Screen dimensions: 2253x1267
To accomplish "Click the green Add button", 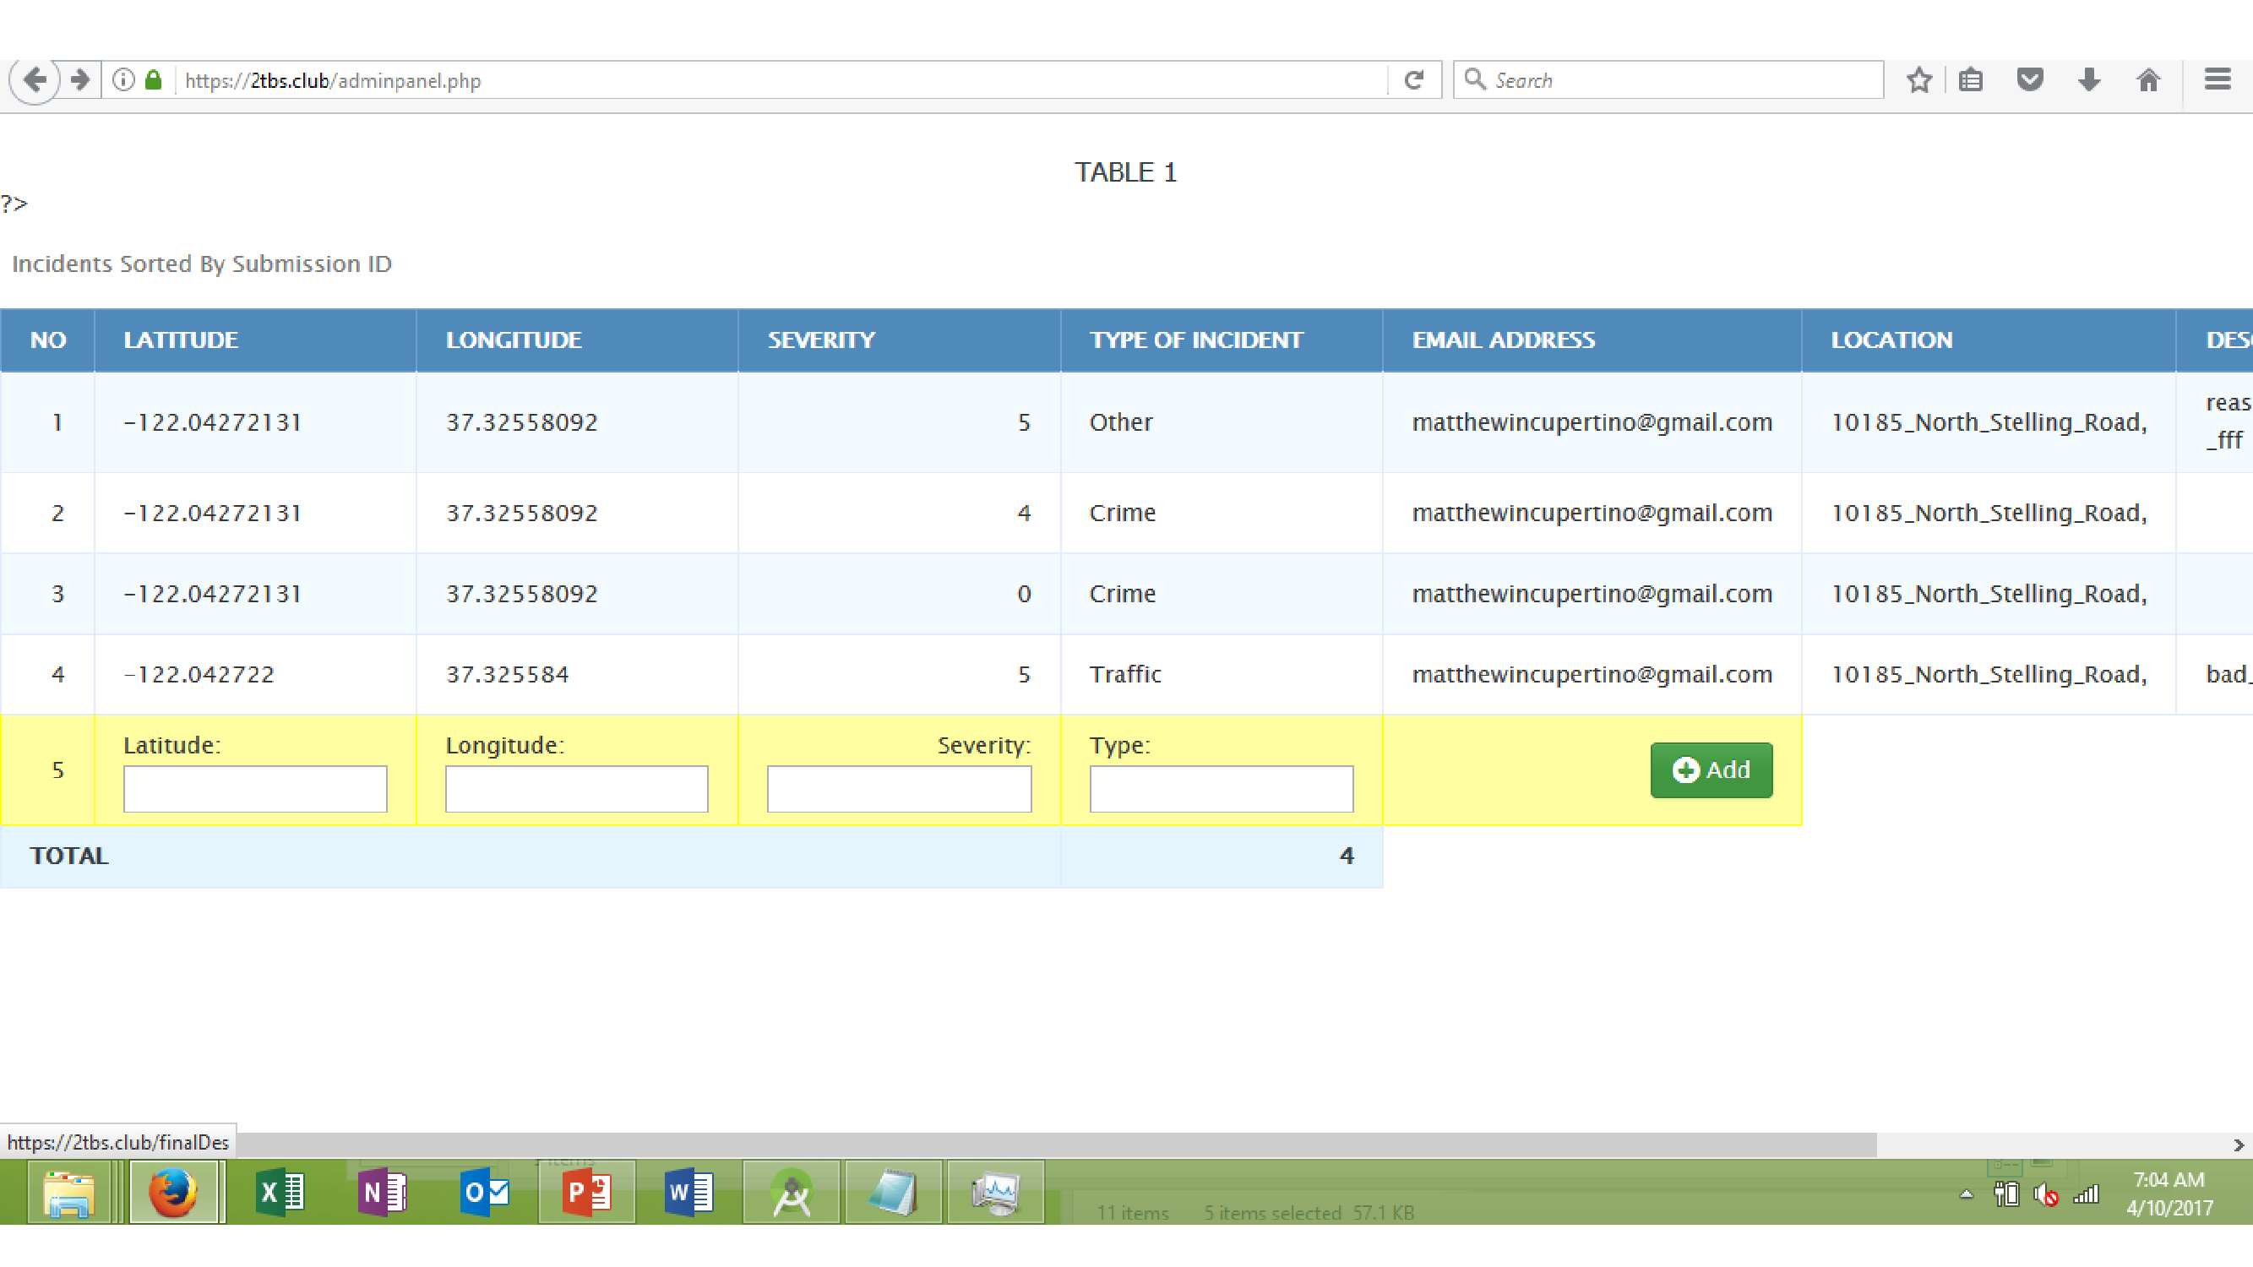I will point(1711,770).
